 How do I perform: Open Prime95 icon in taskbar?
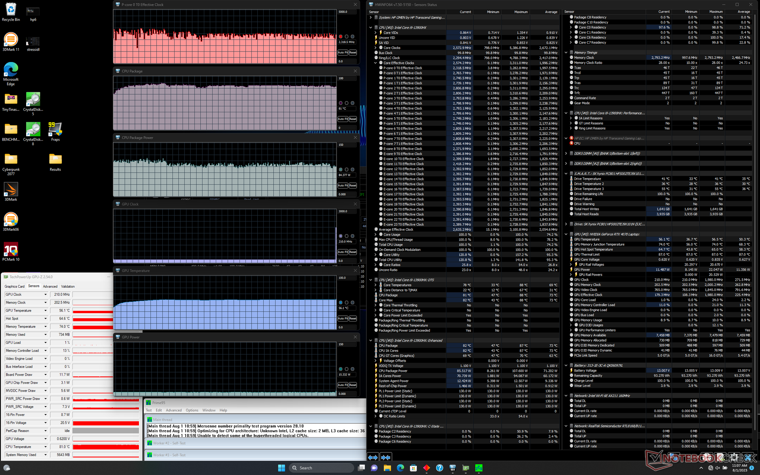[479, 468]
